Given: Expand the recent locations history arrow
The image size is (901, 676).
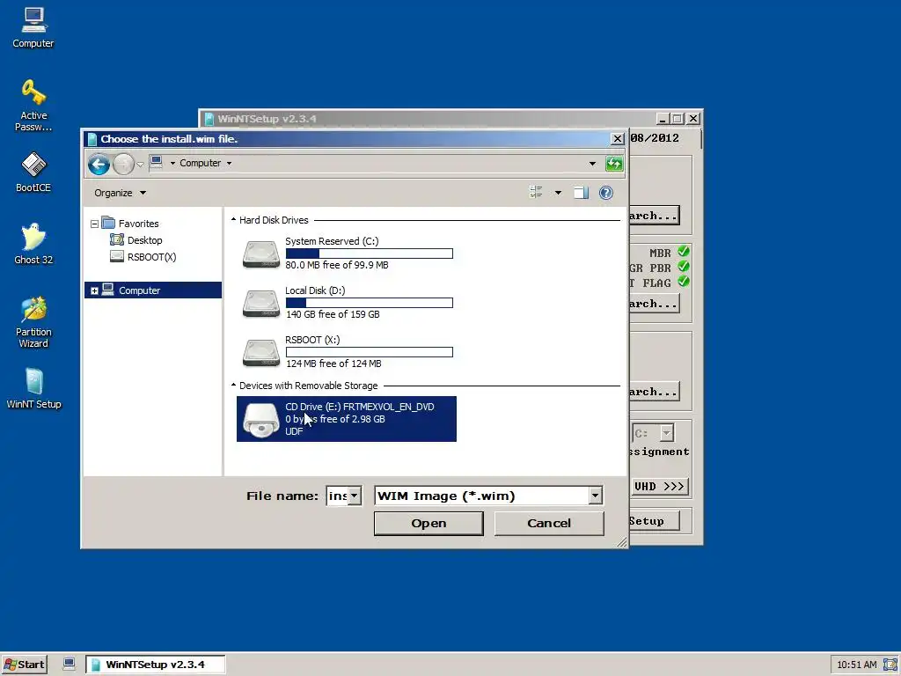Looking at the screenshot, I should (140, 165).
